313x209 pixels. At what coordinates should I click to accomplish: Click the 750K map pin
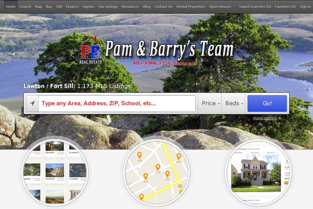coord(158,168)
